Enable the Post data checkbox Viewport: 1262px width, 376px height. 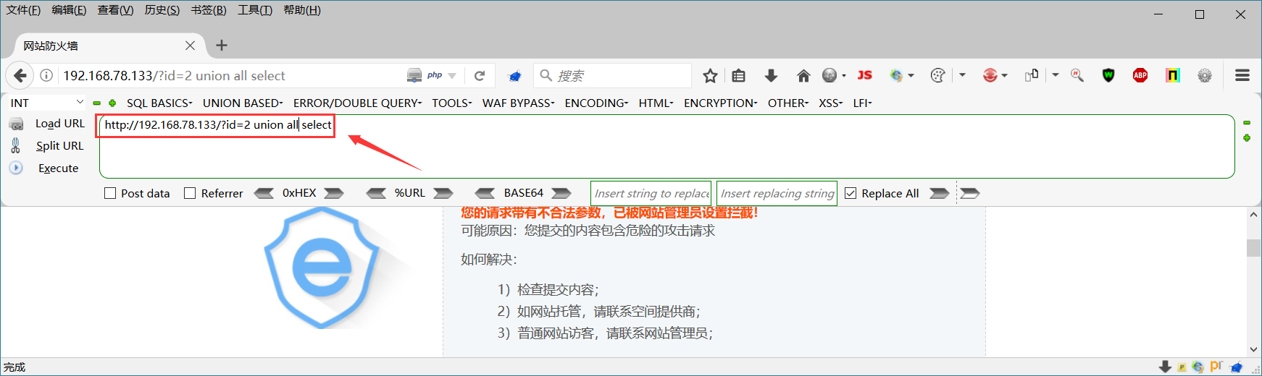(x=110, y=193)
